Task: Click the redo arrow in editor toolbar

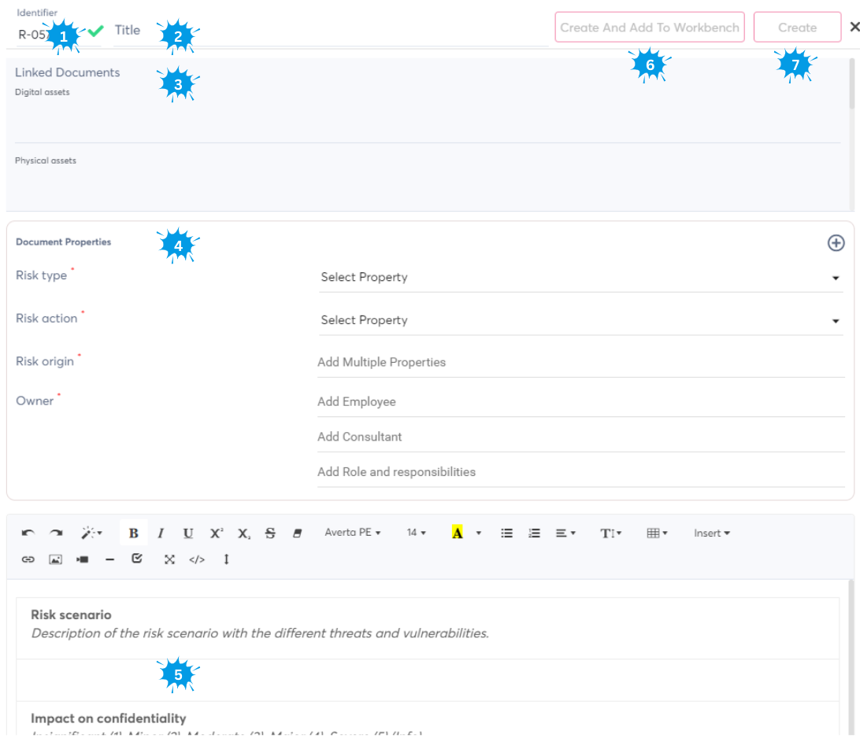Action: click(x=56, y=533)
